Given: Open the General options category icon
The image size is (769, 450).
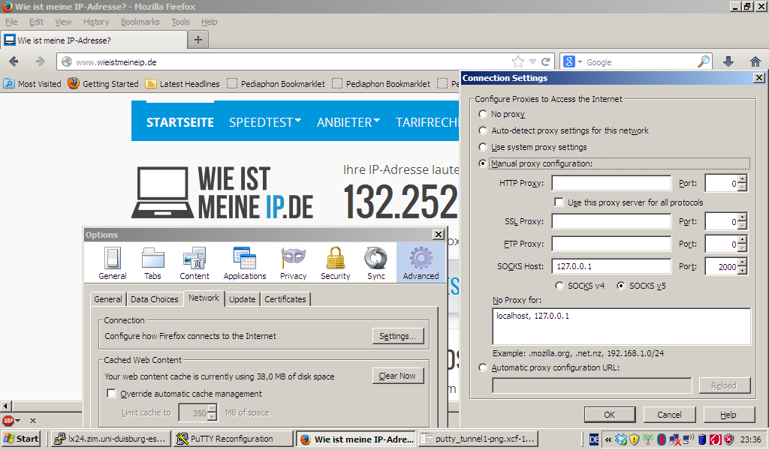Looking at the screenshot, I should coord(113,263).
